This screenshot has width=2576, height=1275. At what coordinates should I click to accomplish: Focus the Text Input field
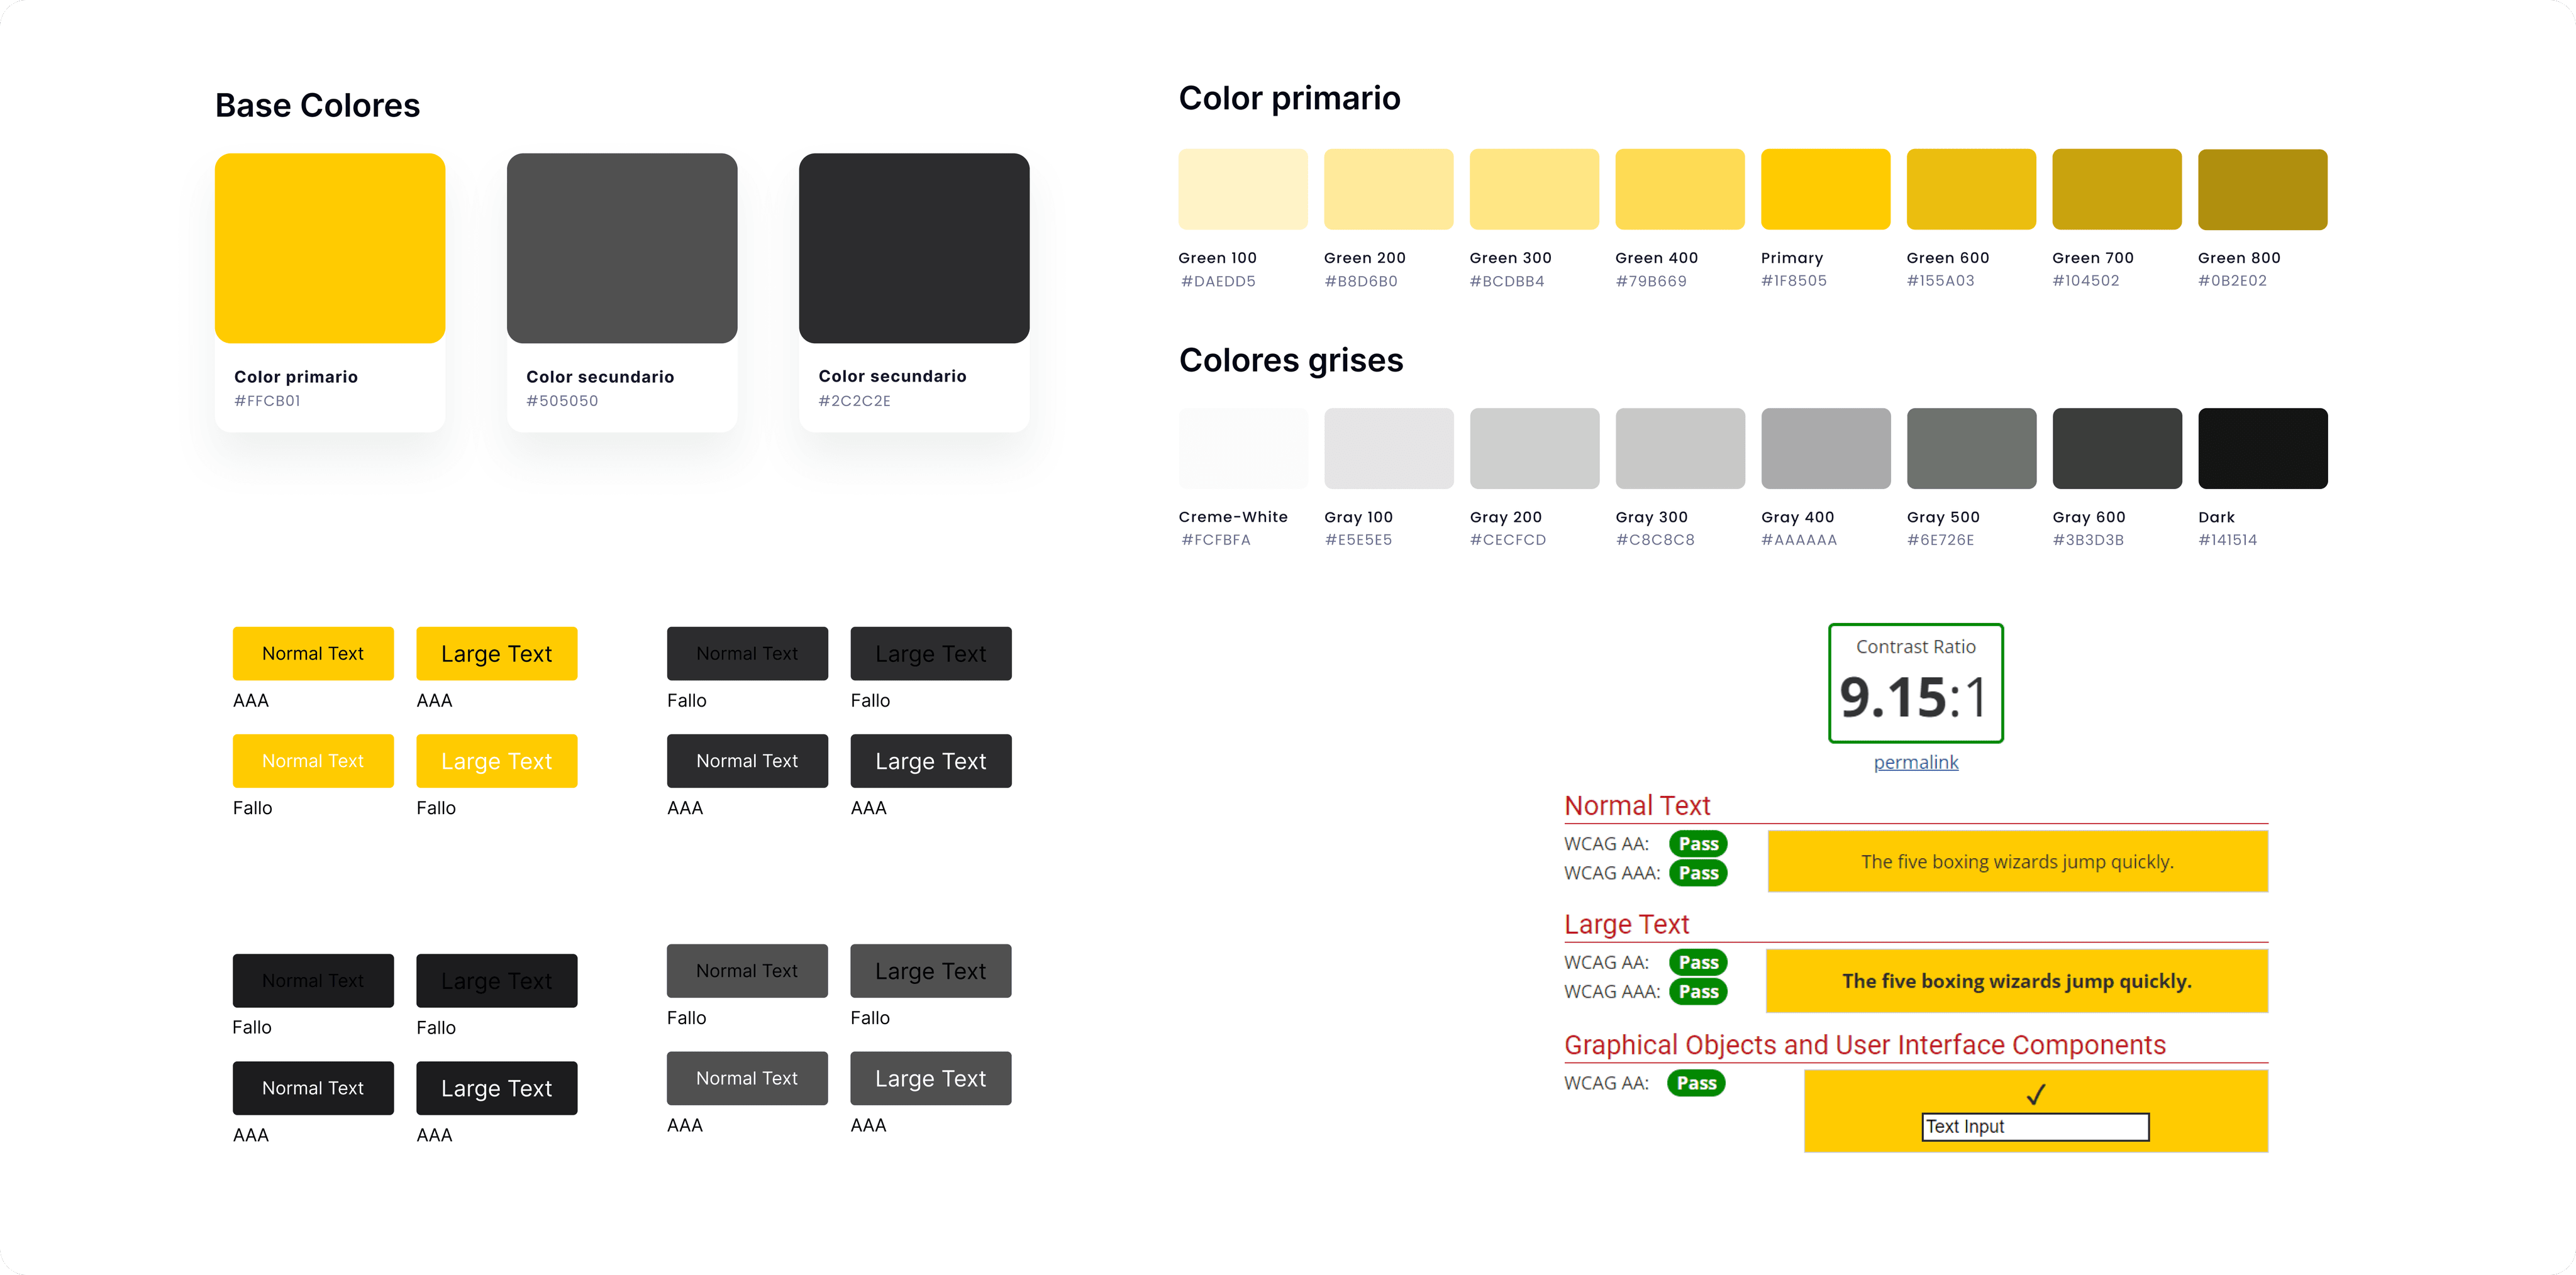coord(2035,1127)
